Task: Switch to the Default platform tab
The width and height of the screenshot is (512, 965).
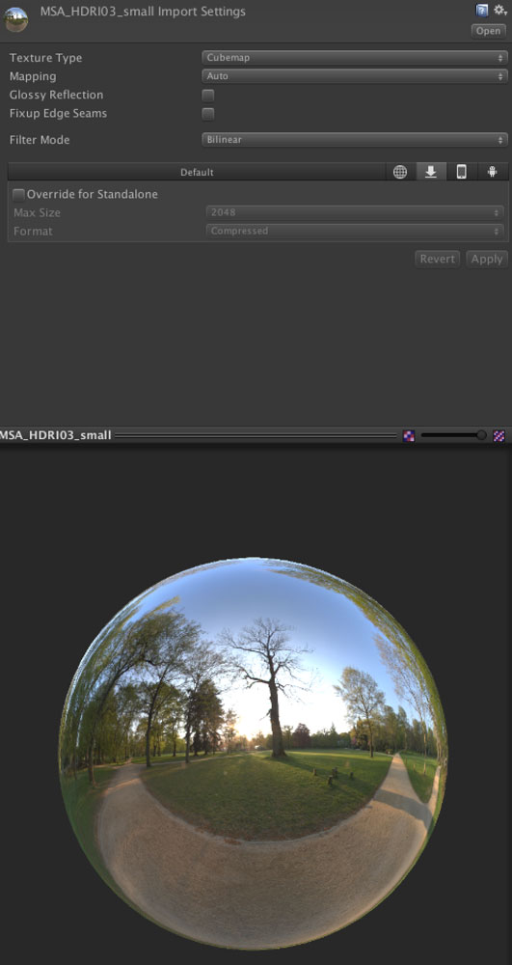Action: [197, 173]
